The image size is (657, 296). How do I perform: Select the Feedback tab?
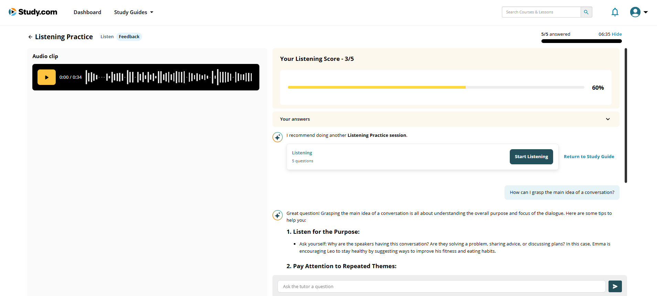click(129, 37)
